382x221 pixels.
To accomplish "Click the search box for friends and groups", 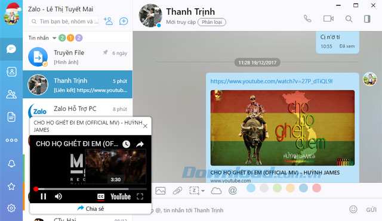I will coord(64,21).
